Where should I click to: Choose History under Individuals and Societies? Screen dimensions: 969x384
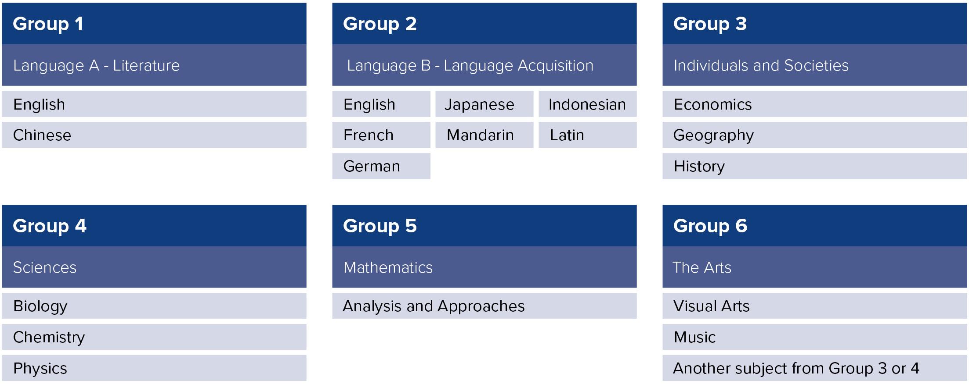tap(815, 166)
